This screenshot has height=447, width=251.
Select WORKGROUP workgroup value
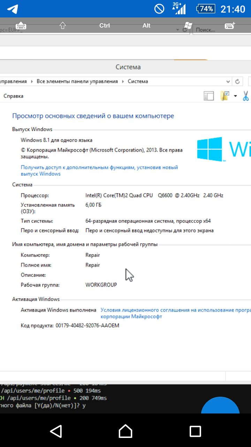click(101, 285)
